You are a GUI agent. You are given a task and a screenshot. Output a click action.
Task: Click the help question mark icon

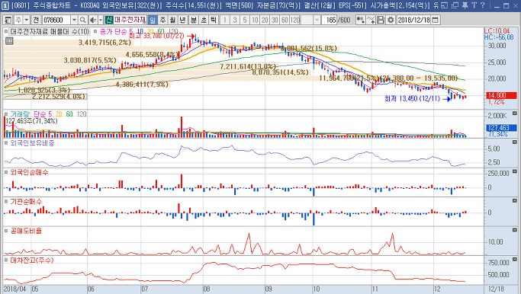point(482,5)
